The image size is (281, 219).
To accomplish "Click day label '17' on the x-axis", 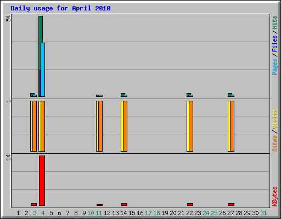I will (148, 213).
